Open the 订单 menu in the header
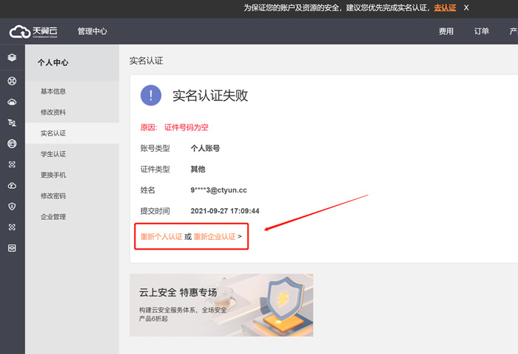The width and height of the screenshot is (518, 354). click(x=482, y=31)
